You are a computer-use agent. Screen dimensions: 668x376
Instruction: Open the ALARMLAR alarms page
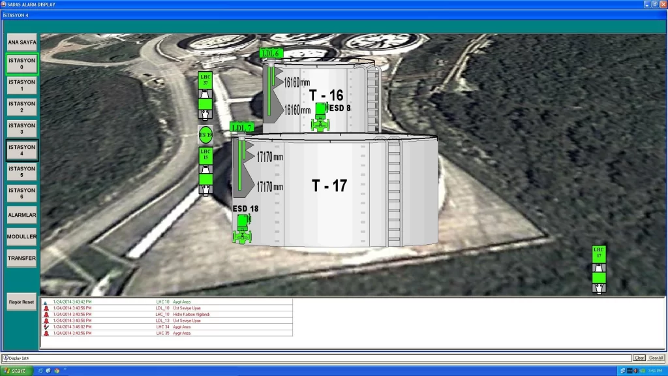coord(22,215)
